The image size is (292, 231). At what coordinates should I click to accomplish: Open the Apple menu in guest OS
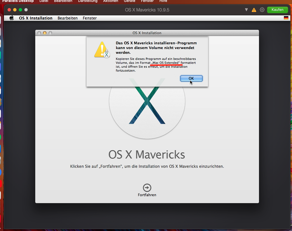[11, 18]
